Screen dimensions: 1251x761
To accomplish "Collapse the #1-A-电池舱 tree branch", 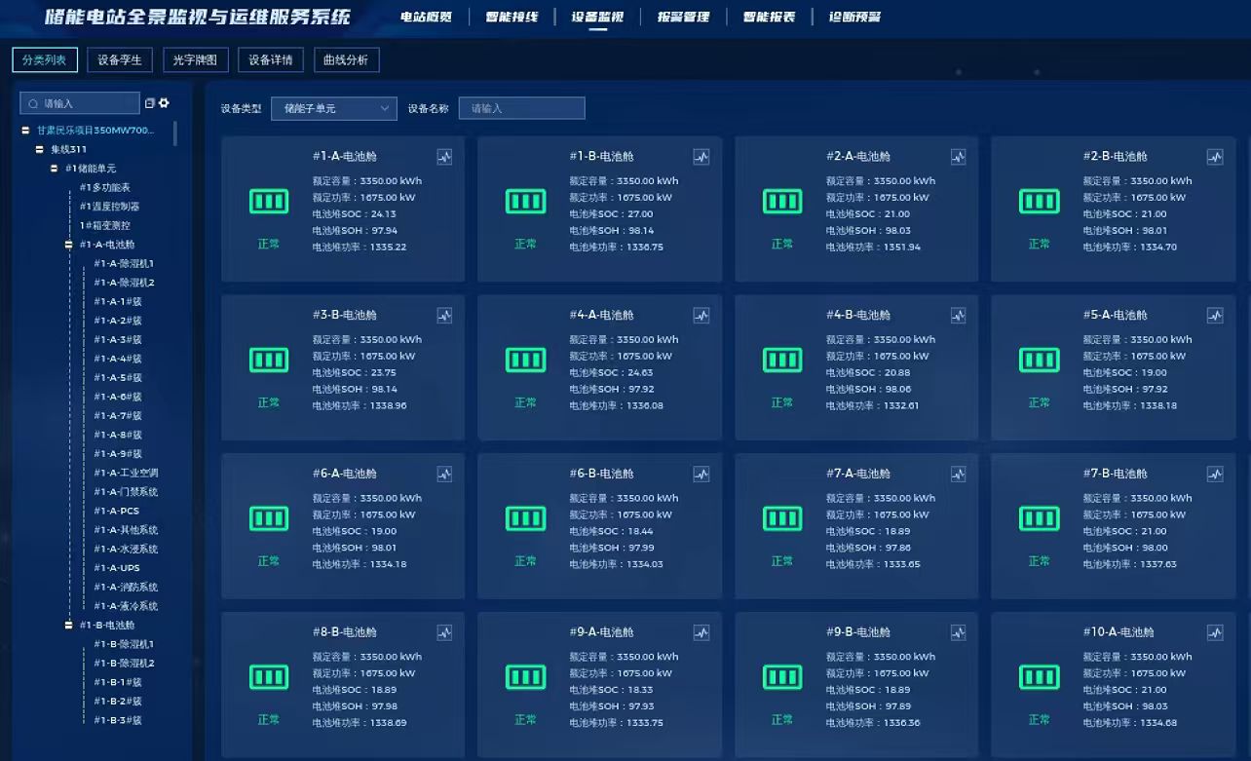I will coord(69,245).
